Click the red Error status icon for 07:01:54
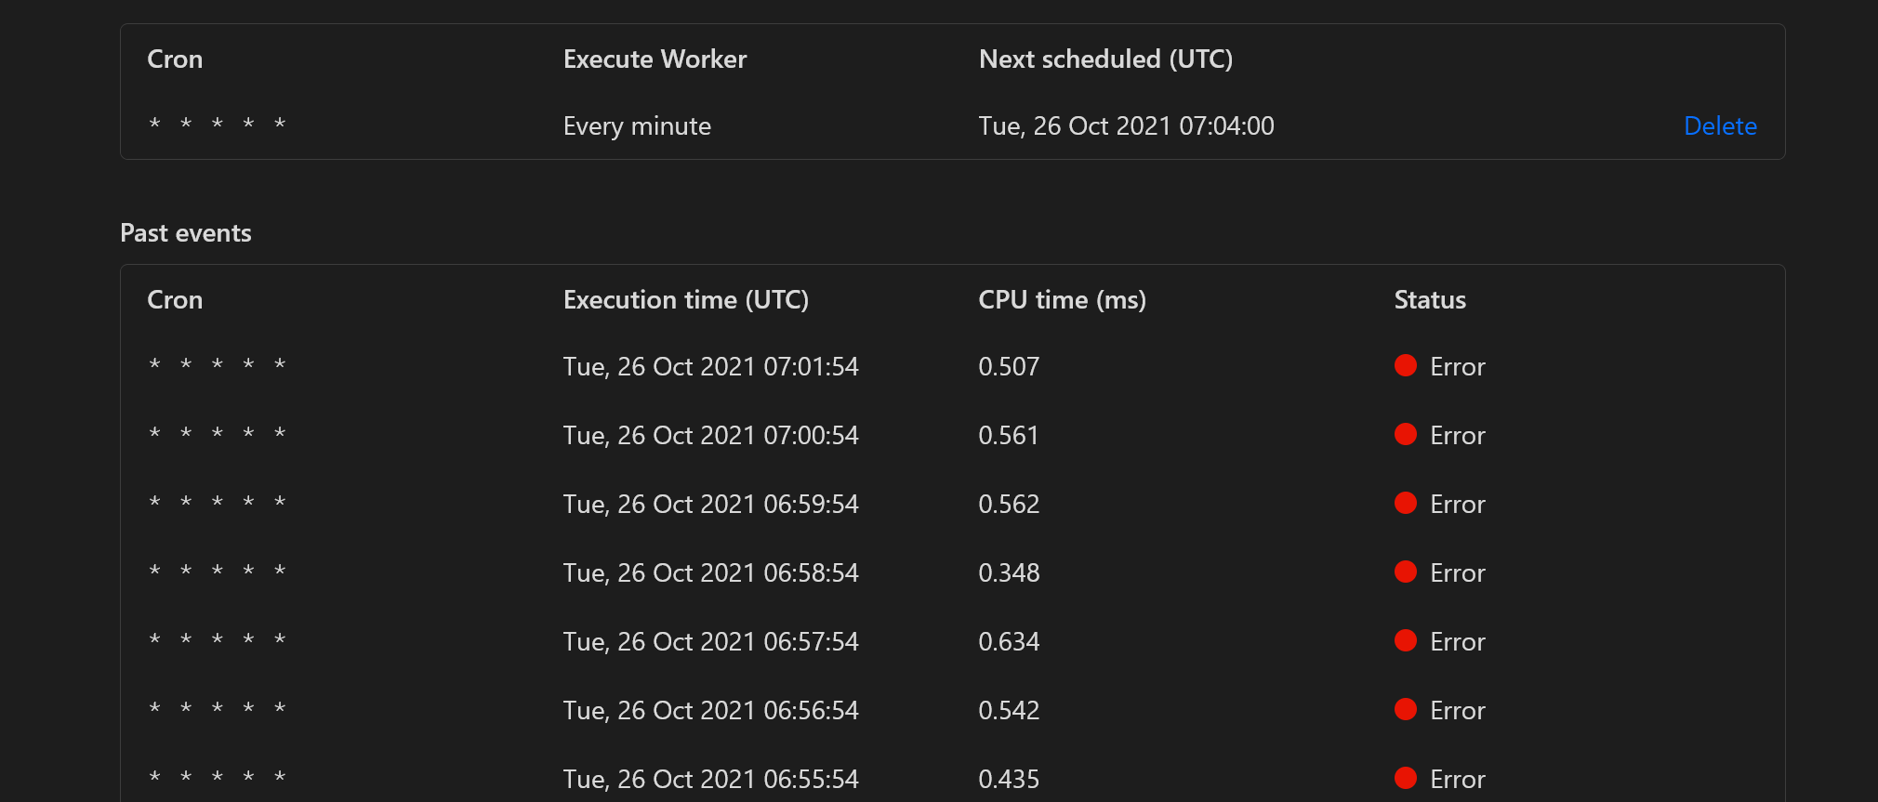The width and height of the screenshot is (1878, 802). tap(1405, 365)
